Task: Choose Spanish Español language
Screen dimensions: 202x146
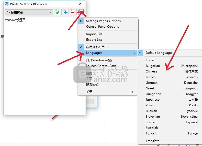Action: point(170,122)
